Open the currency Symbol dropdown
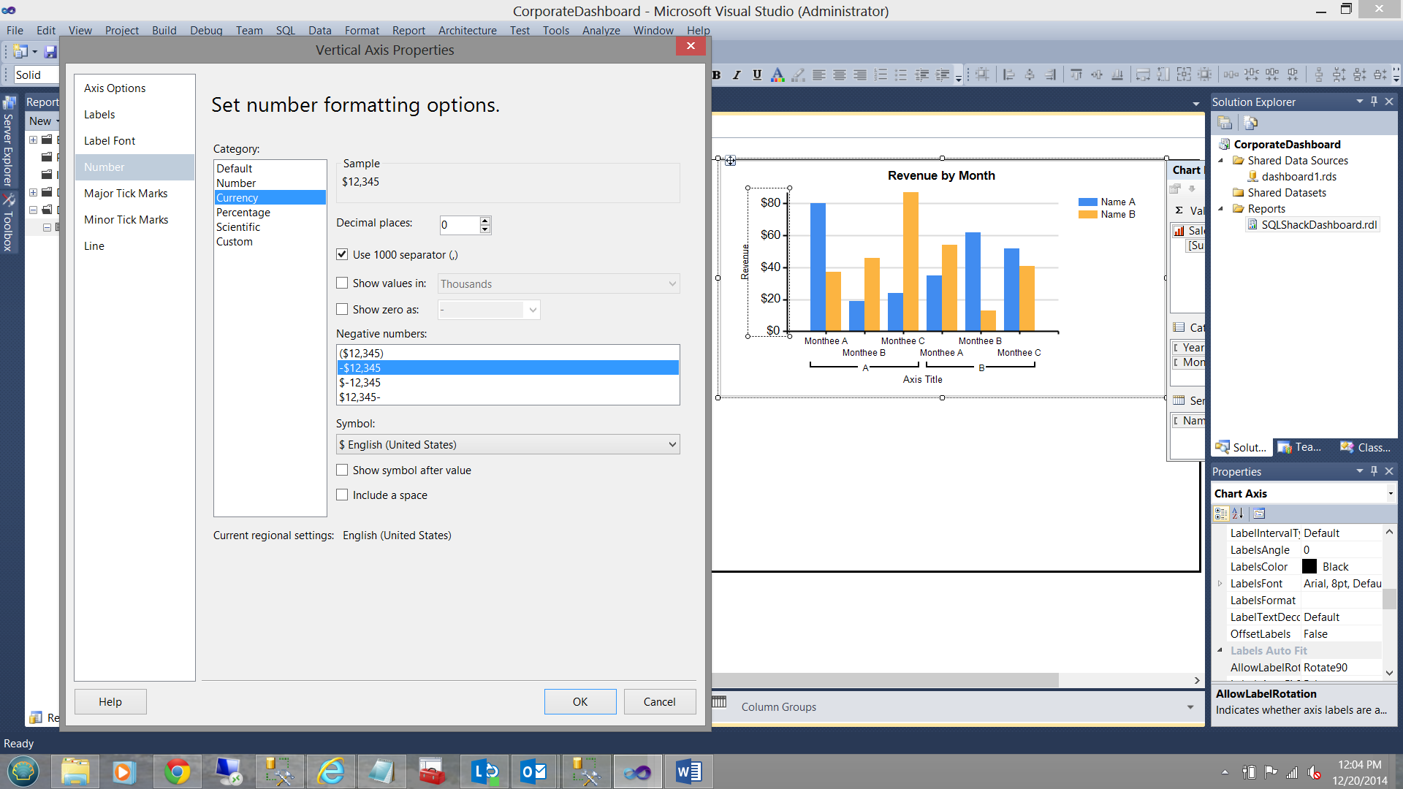 [672, 444]
